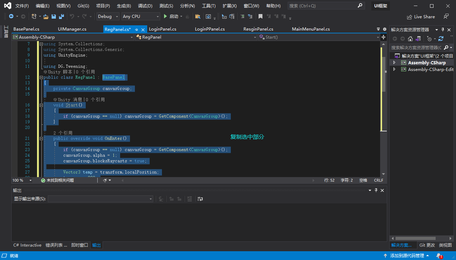Switch to the BasePanel.cs tab
The width and height of the screenshot is (456, 260).
click(x=26, y=29)
